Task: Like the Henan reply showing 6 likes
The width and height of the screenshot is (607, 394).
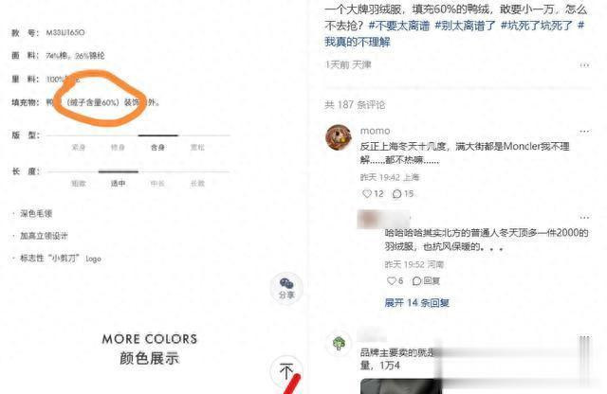Action: 392,280
